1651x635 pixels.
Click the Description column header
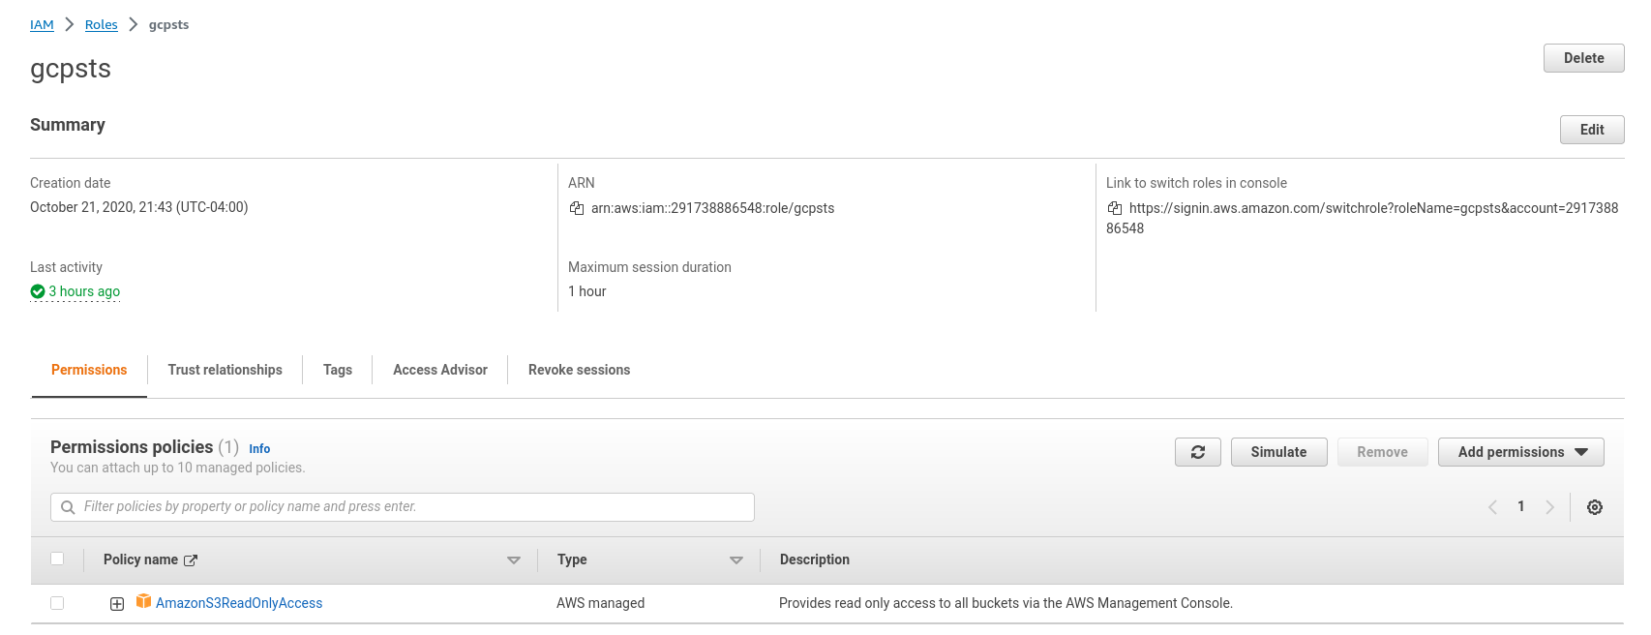[815, 559]
